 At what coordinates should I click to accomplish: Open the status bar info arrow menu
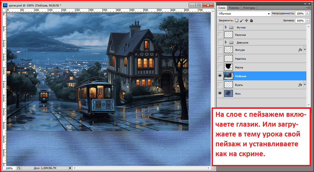[x=70, y=168]
